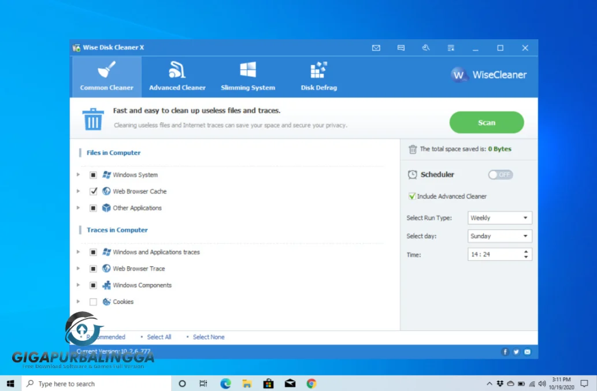597x391 pixels.
Task: Open Microsoft Store from taskbar
Action: coord(268,383)
